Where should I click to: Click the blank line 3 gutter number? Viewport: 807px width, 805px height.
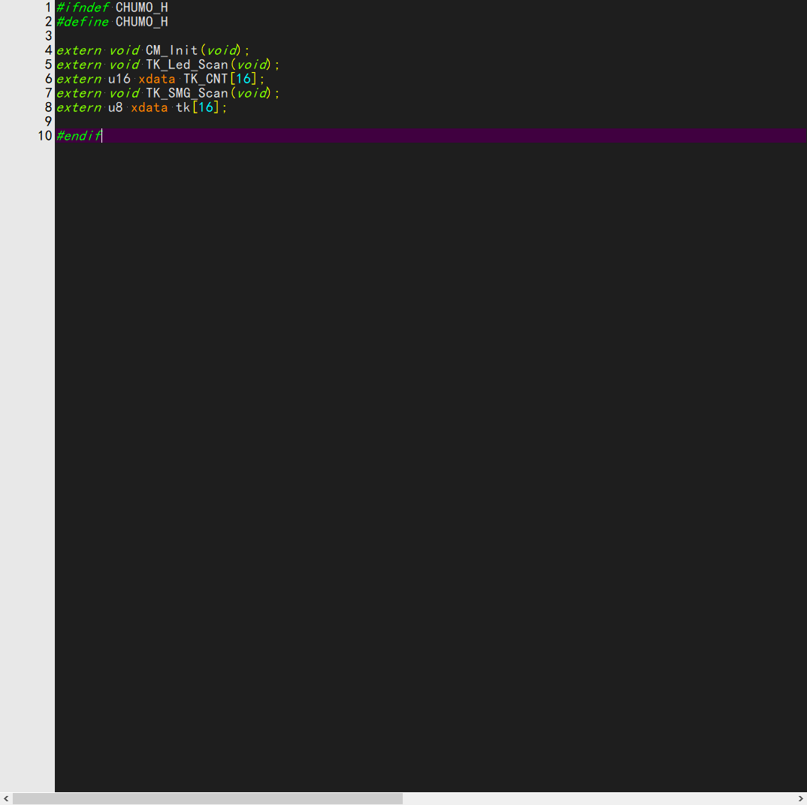48,36
